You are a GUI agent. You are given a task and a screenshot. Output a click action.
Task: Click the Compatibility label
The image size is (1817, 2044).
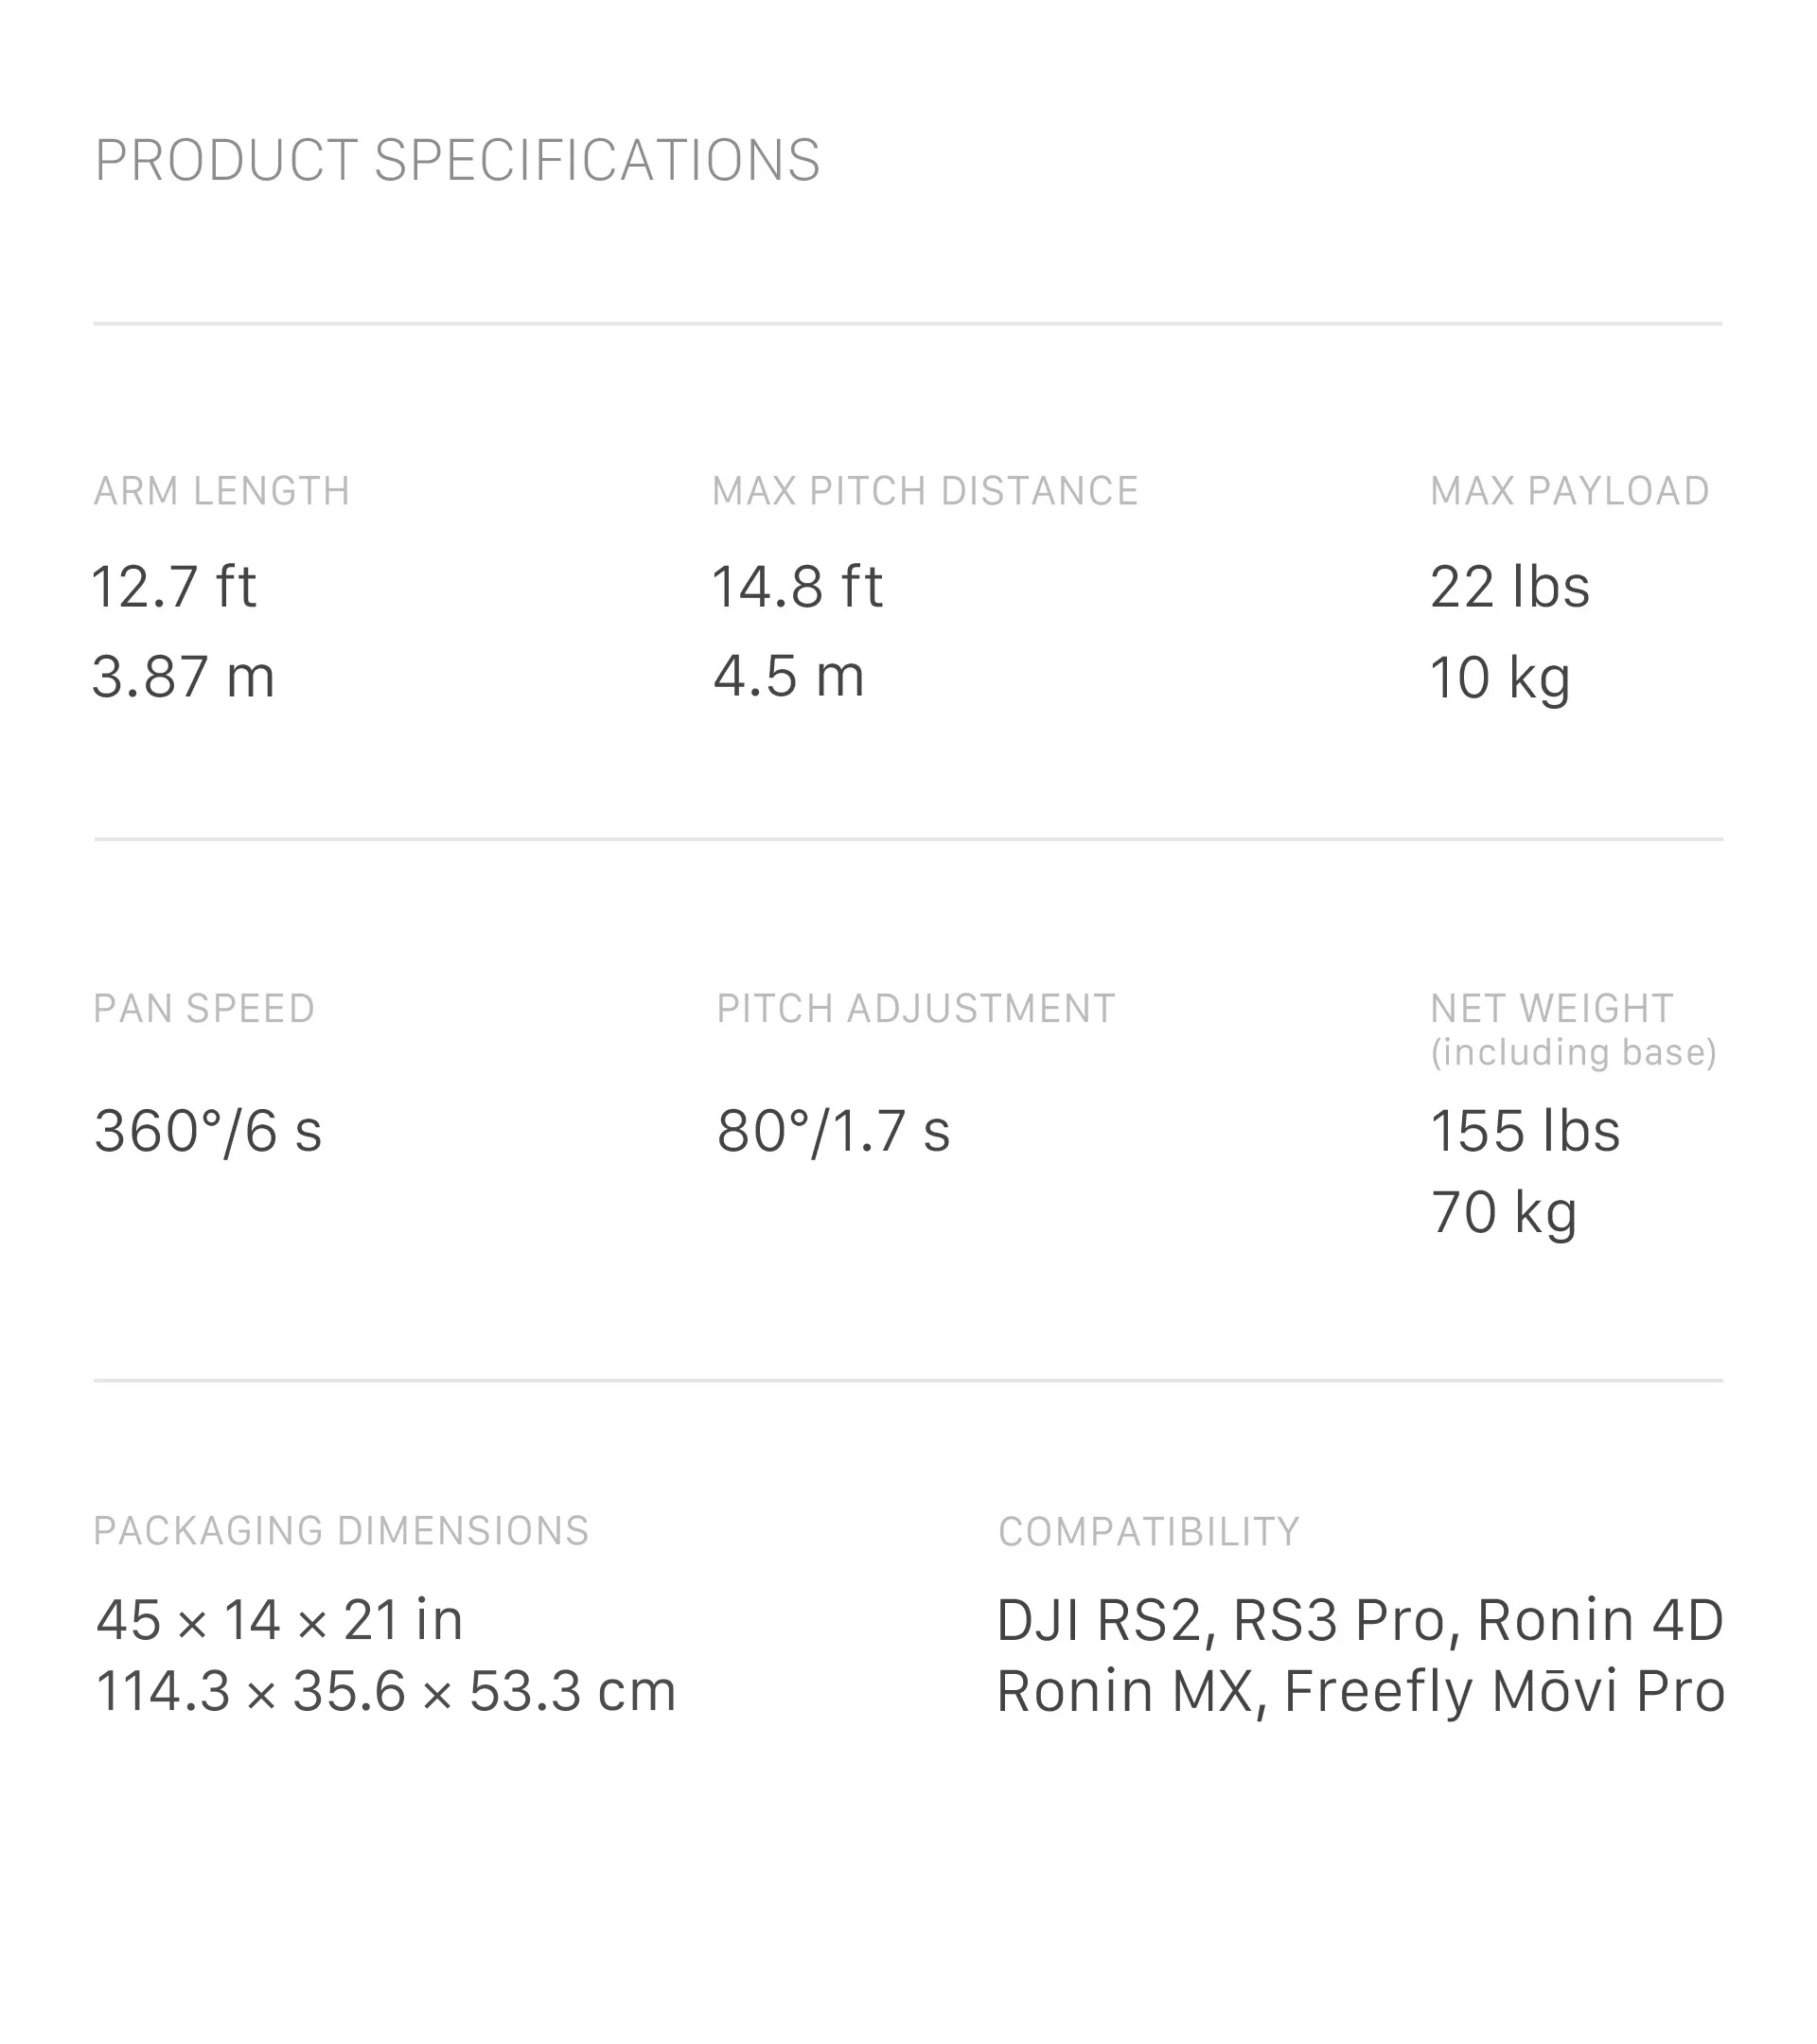(1148, 1532)
